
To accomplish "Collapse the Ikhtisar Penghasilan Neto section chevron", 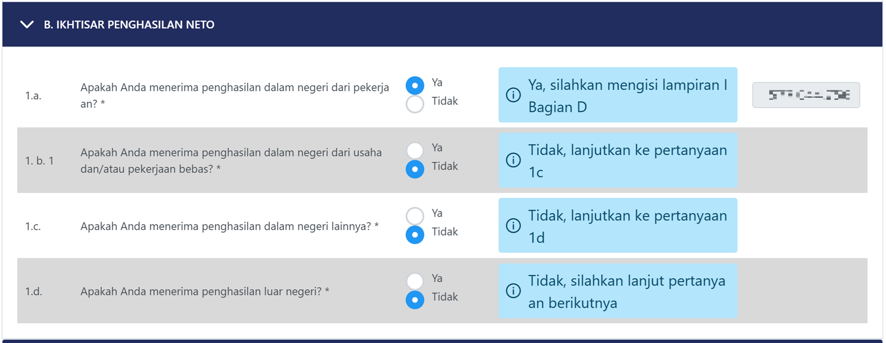I will click(x=27, y=25).
